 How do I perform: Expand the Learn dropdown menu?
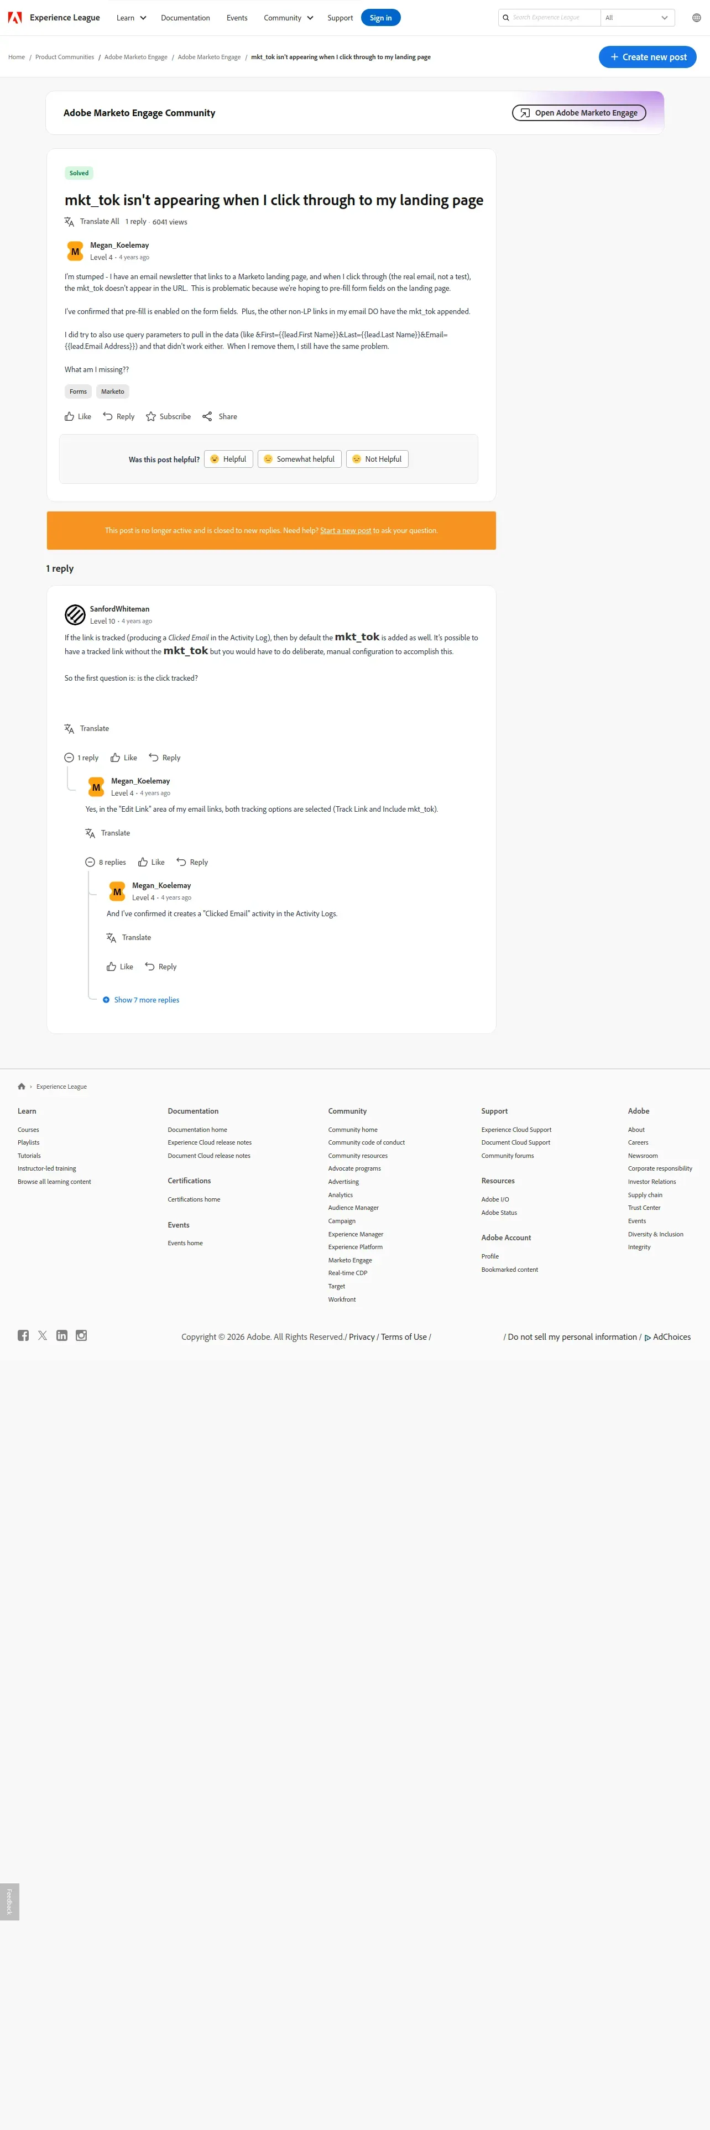pyautogui.click(x=132, y=17)
